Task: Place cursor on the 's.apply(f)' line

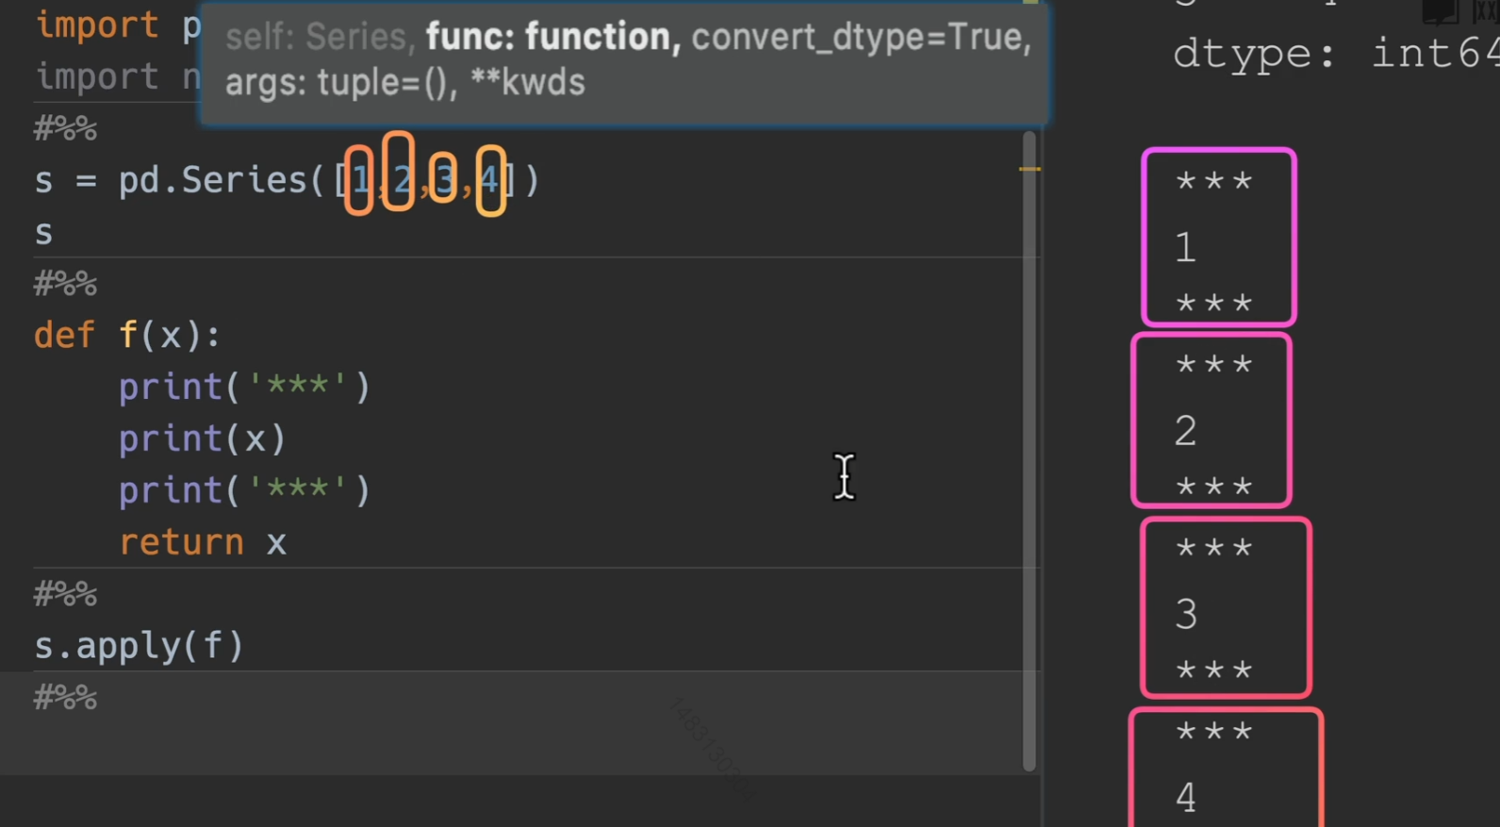Action: pos(140,646)
